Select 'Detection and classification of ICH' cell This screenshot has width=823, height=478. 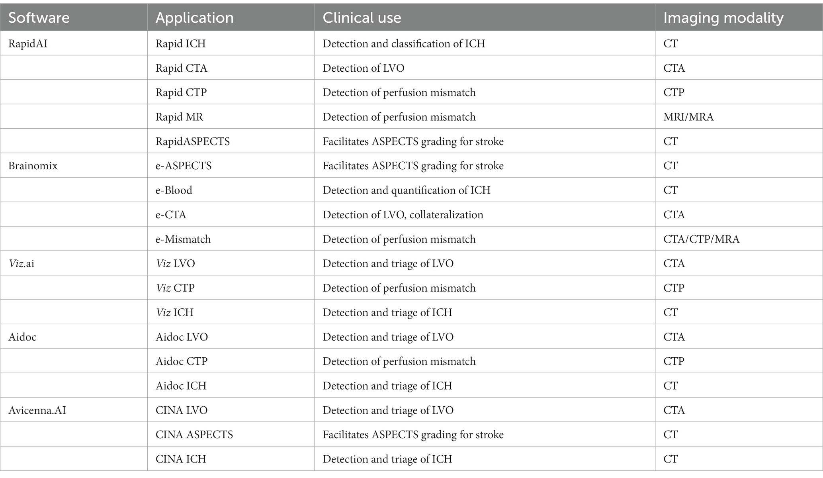[x=485, y=43]
